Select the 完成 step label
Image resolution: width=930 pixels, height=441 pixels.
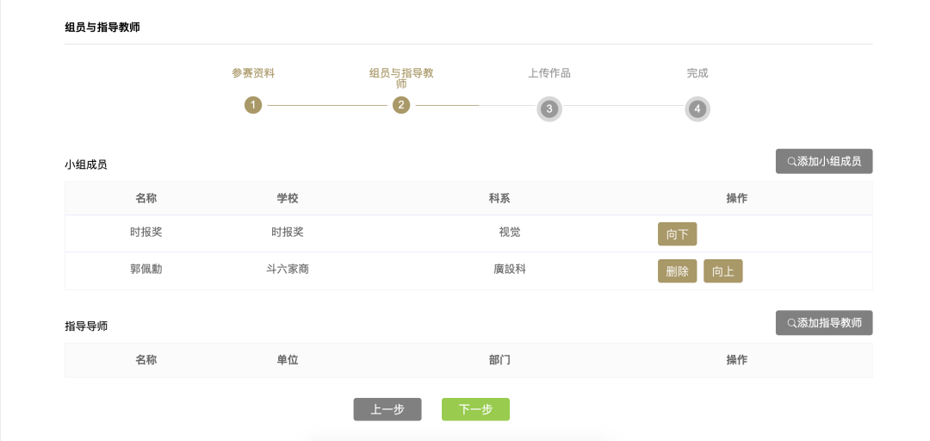[x=697, y=73]
